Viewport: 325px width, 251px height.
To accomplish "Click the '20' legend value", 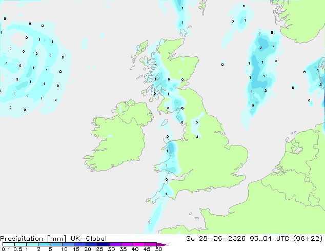I will 88,249.
